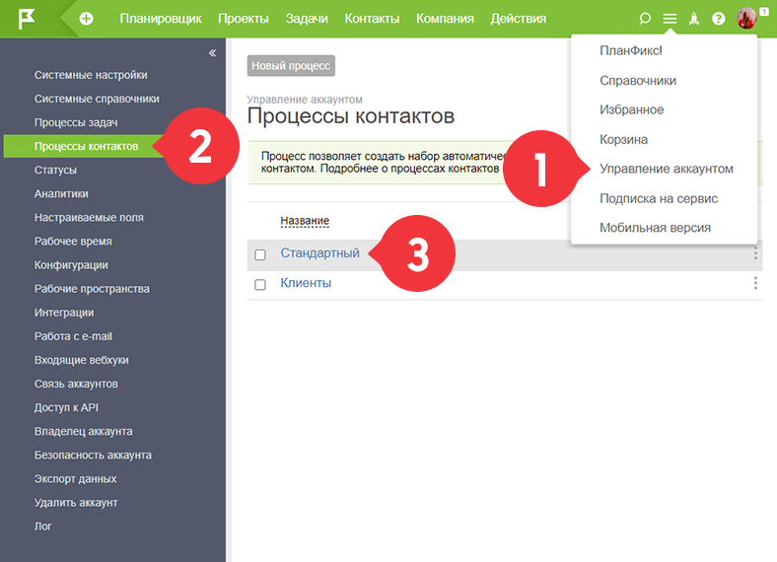Select Подписка на сервис entry
Viewport: 777px width, 562px height.
point(659,198)
